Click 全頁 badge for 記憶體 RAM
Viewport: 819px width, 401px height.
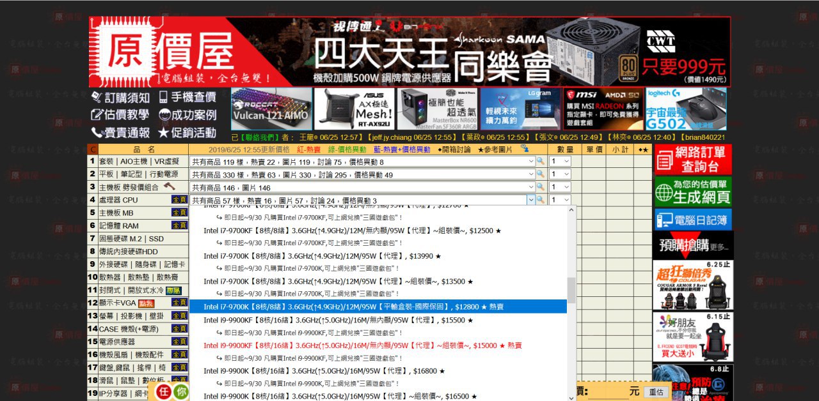tap(180, 225)
